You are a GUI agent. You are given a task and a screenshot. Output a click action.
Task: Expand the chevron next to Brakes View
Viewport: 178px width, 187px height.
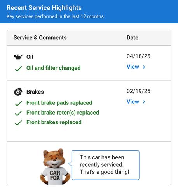144,102
